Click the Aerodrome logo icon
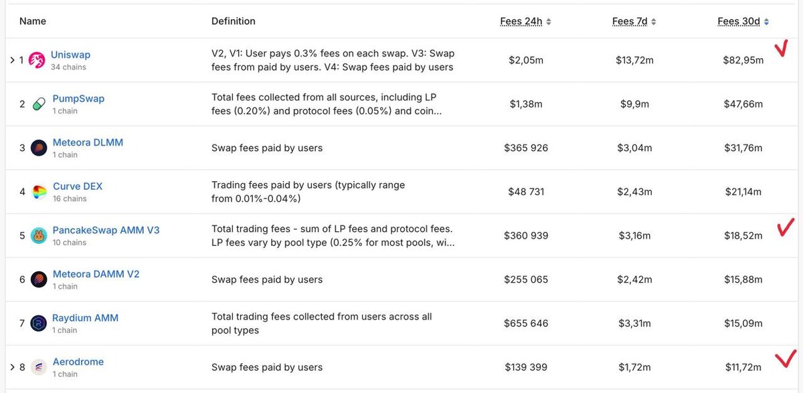 pyautogui.click(x=39, y=367)
